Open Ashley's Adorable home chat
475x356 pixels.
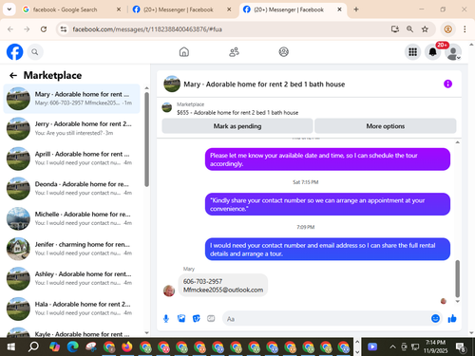[71, 278]
